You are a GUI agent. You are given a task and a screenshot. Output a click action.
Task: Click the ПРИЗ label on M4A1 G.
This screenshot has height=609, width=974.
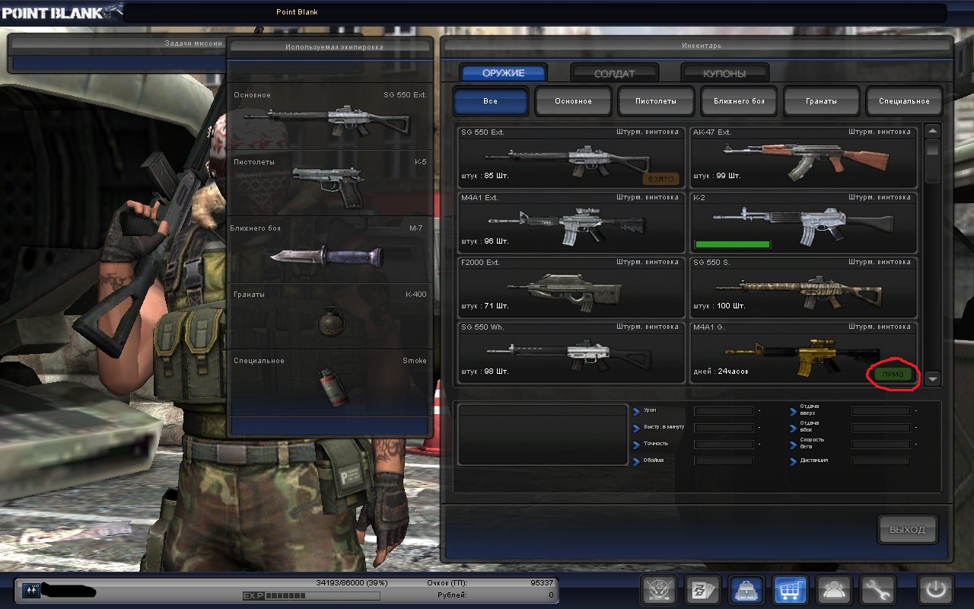point(893,375)
